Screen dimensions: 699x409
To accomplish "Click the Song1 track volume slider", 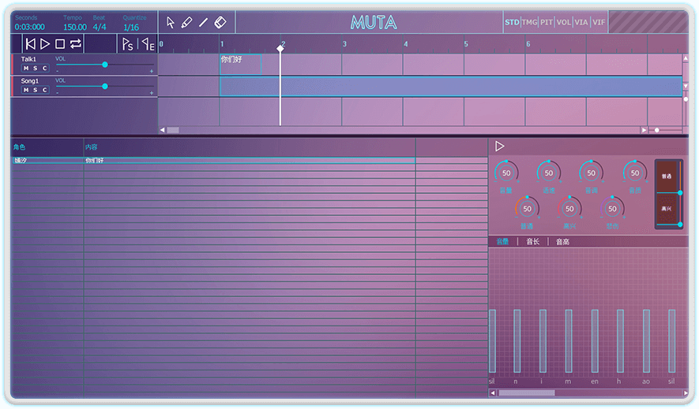I will 105,86.
